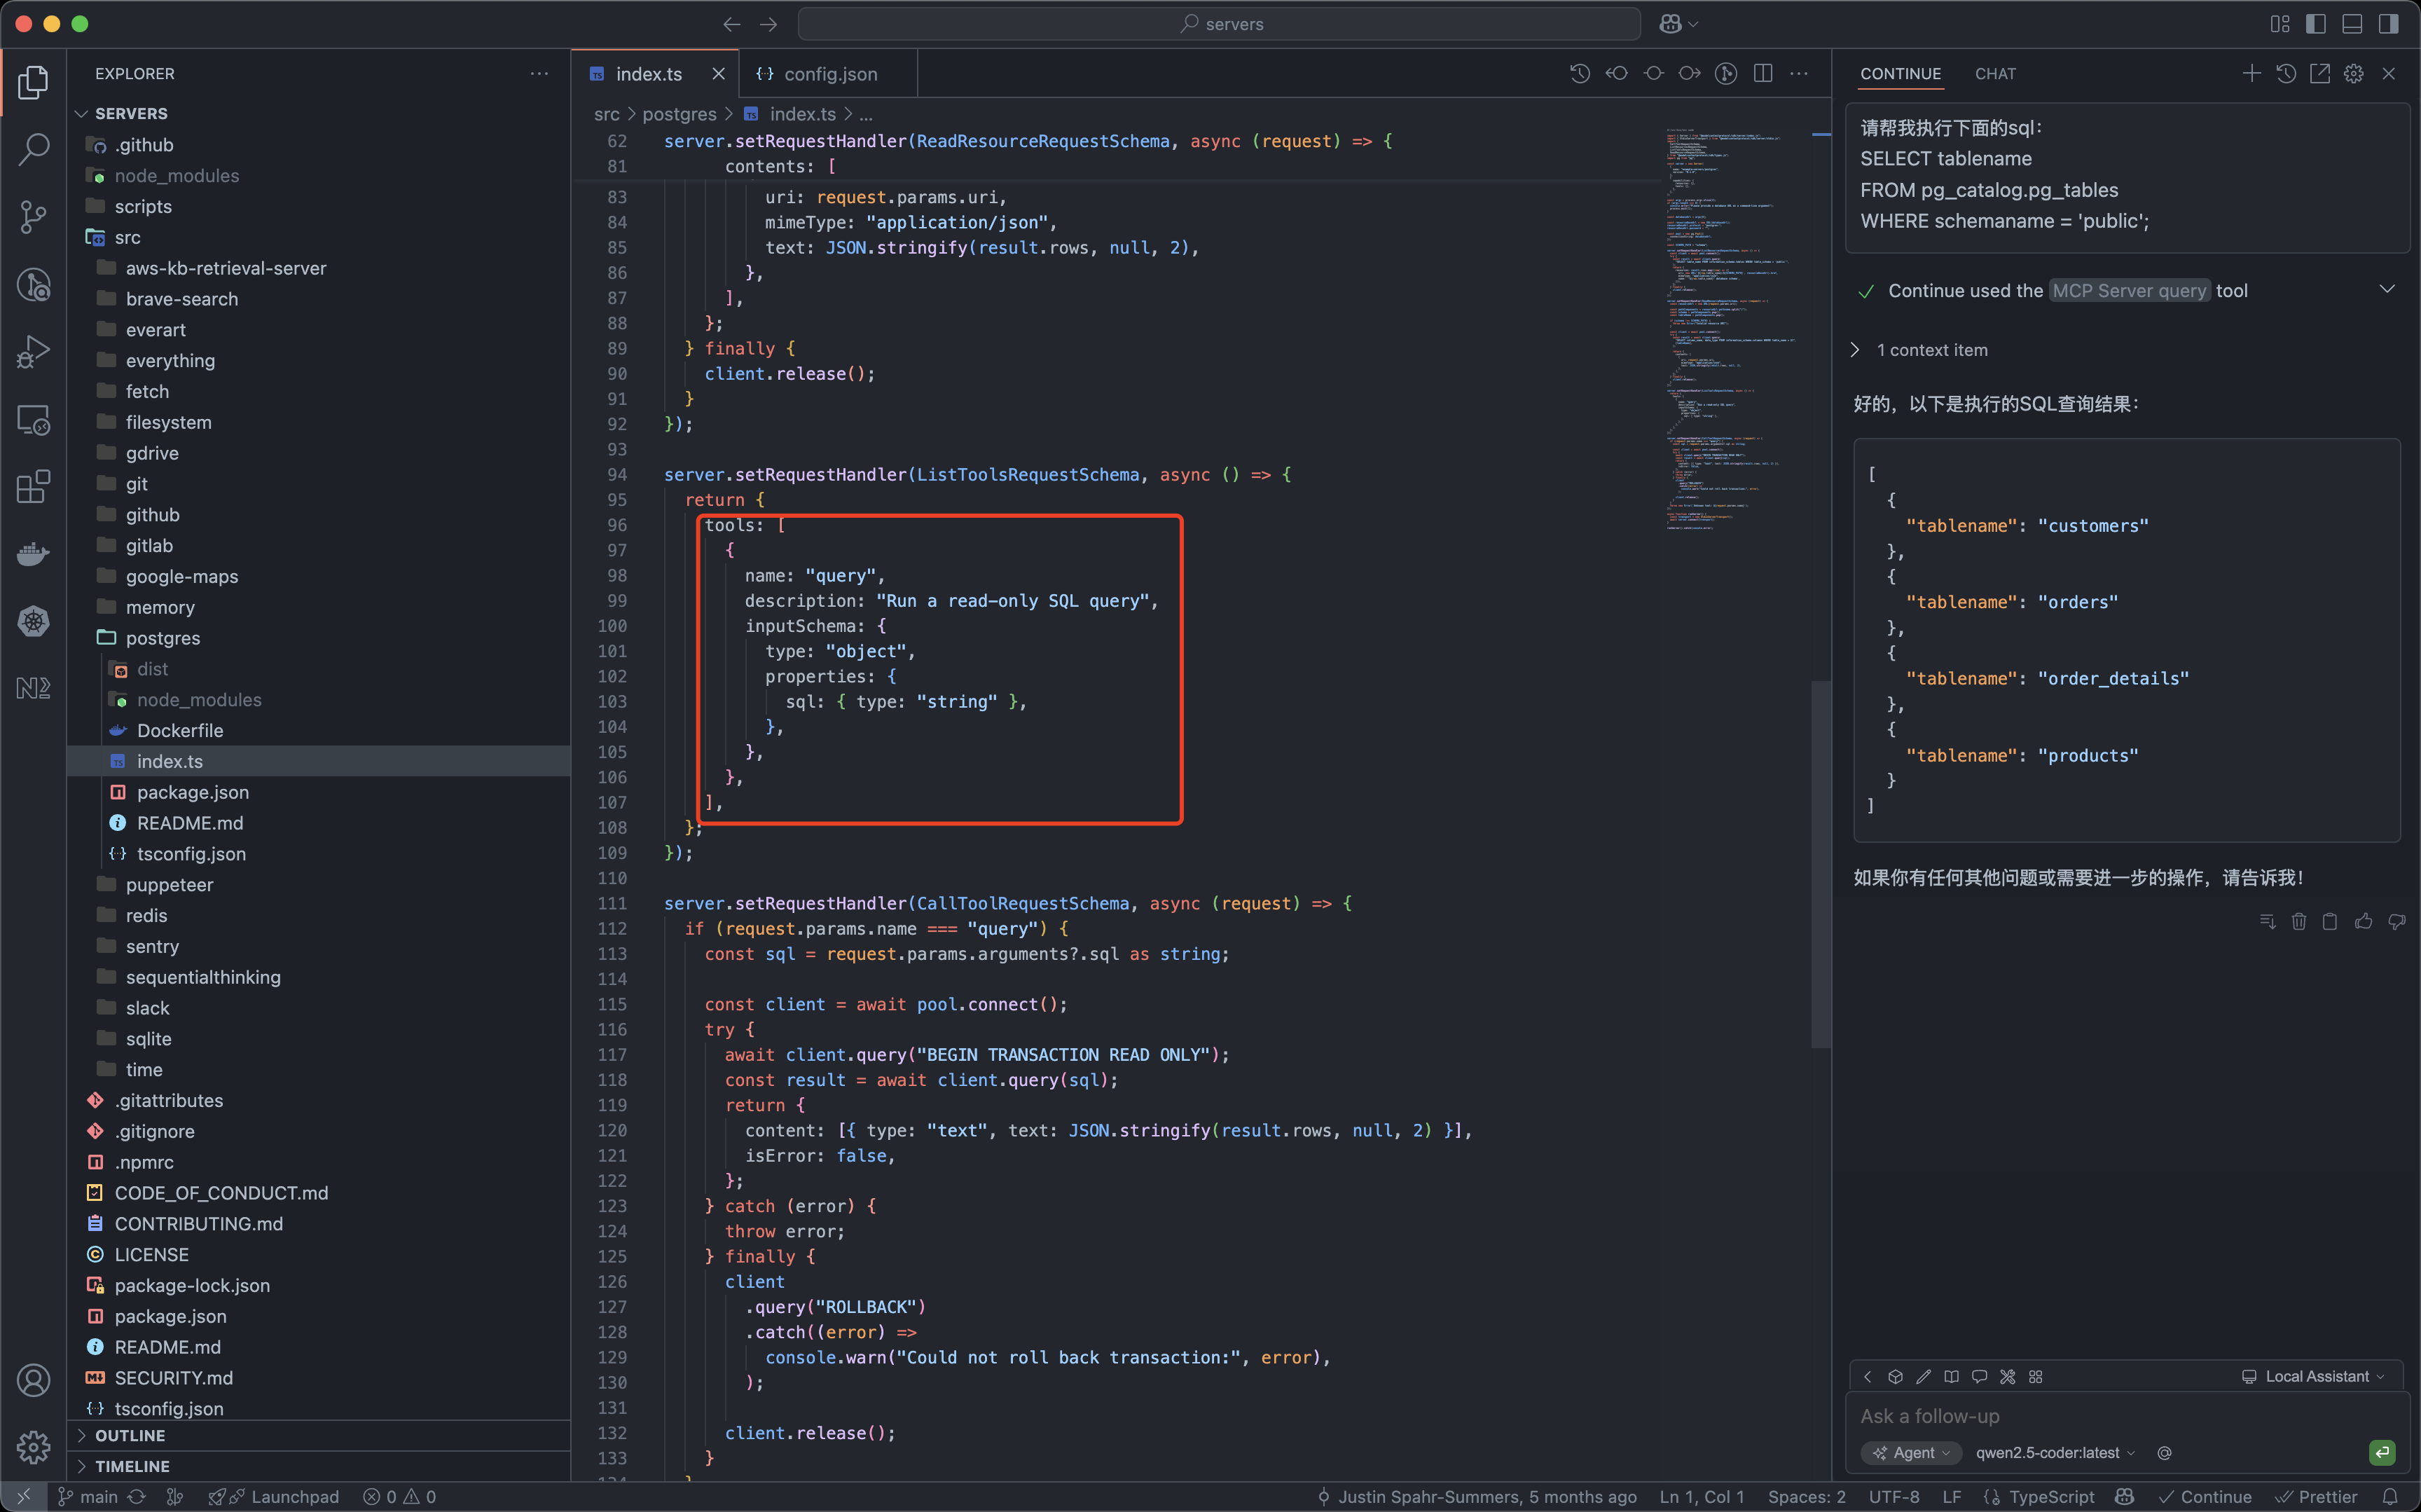
Task: Open the qwen2.5-coder:latest model dropdown
Action: tap(2055, 1453)
